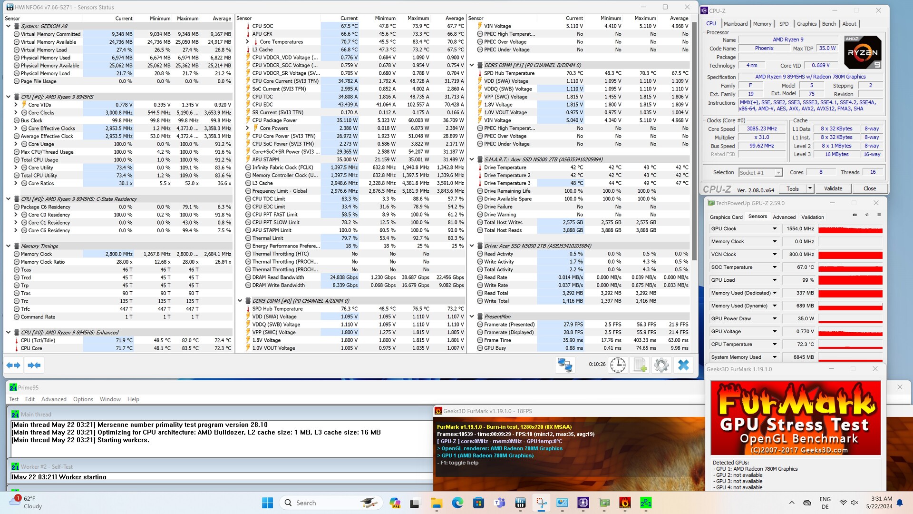Expand the Core Clocks sensor row
913x514 pixels.
pyautogui.click(x=16, y=113)
